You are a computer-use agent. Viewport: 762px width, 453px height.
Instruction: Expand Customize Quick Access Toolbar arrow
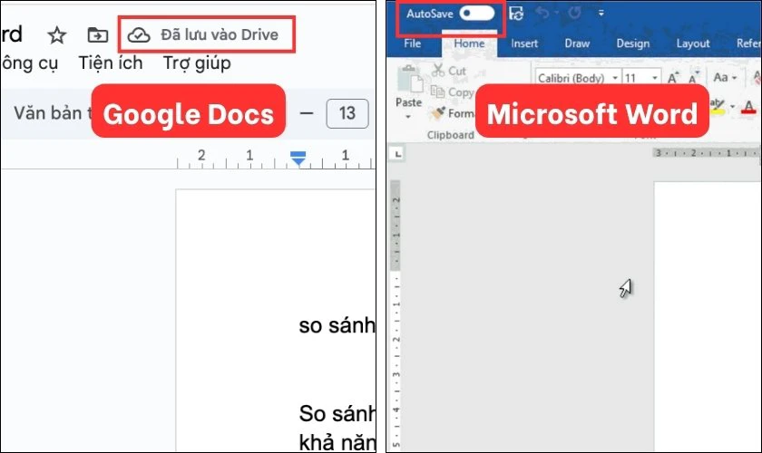click(x=601, y=13)
